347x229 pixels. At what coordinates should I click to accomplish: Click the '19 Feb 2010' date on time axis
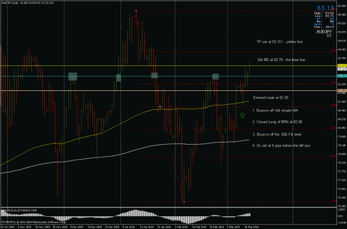point(217,227)
